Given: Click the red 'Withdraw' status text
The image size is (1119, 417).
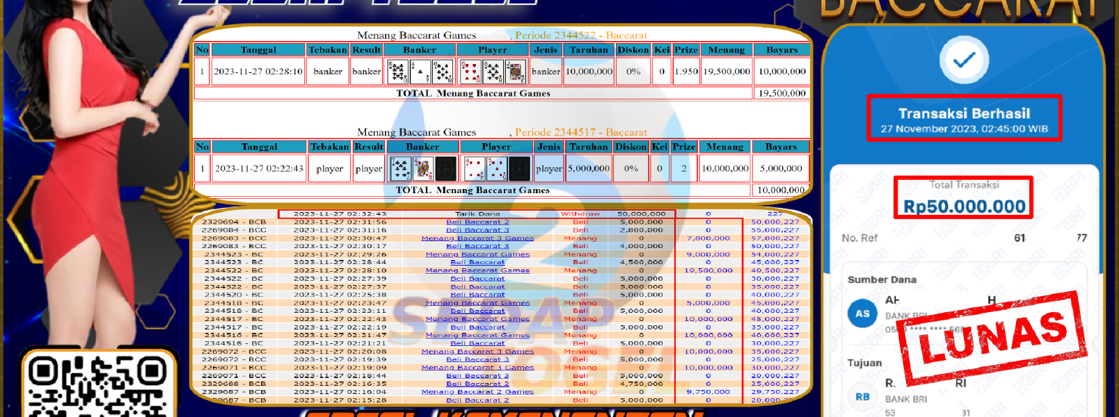Looking at the screenshot, I should tap(580, 214).
